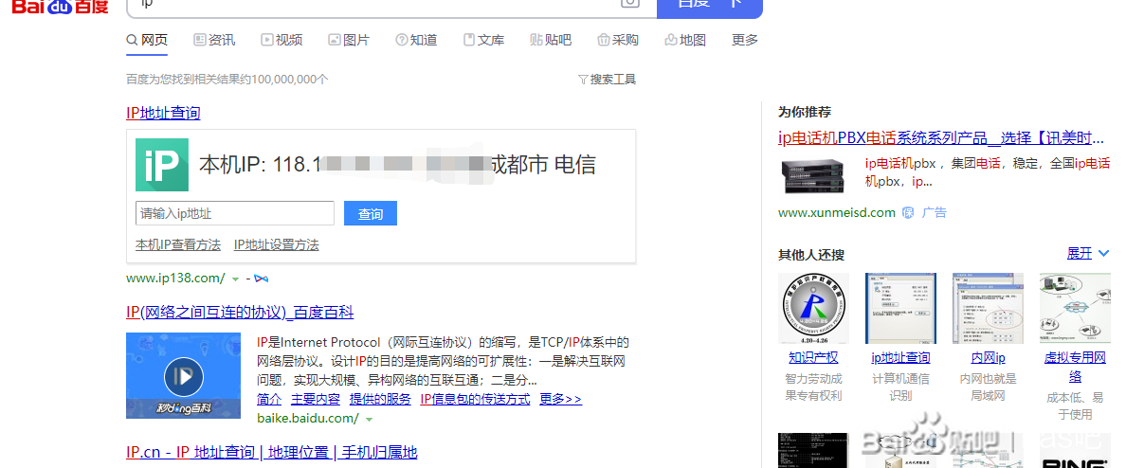
Task: Click the 广告 label
Action: (935, 212)
